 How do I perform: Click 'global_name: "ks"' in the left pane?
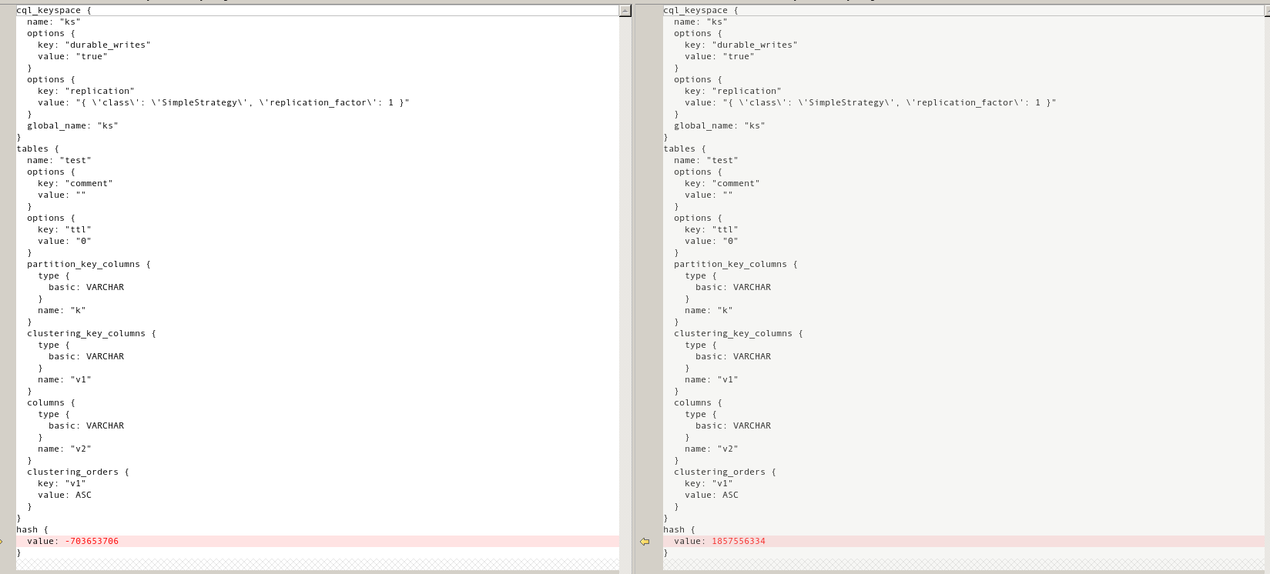point(72,126)
